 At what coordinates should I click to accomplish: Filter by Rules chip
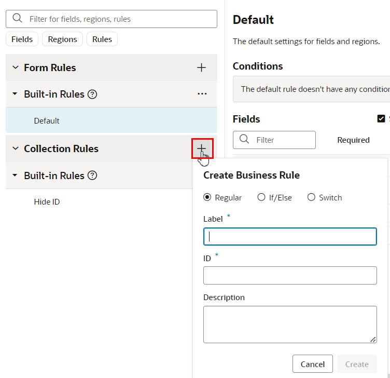click(102, 39)
